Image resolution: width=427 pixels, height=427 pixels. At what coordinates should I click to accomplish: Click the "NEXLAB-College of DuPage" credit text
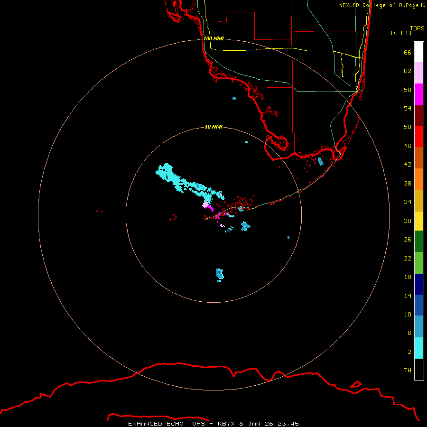[379, 5]
